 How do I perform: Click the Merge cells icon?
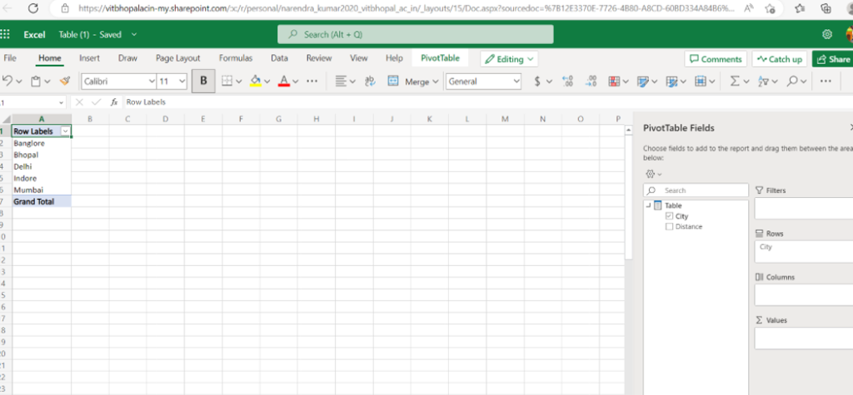[x=393, y=81]
